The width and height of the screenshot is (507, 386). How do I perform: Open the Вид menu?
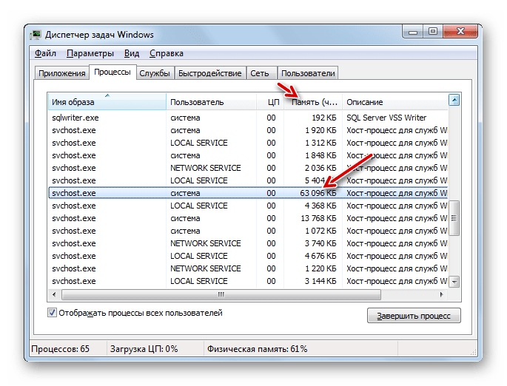[132, 53]
